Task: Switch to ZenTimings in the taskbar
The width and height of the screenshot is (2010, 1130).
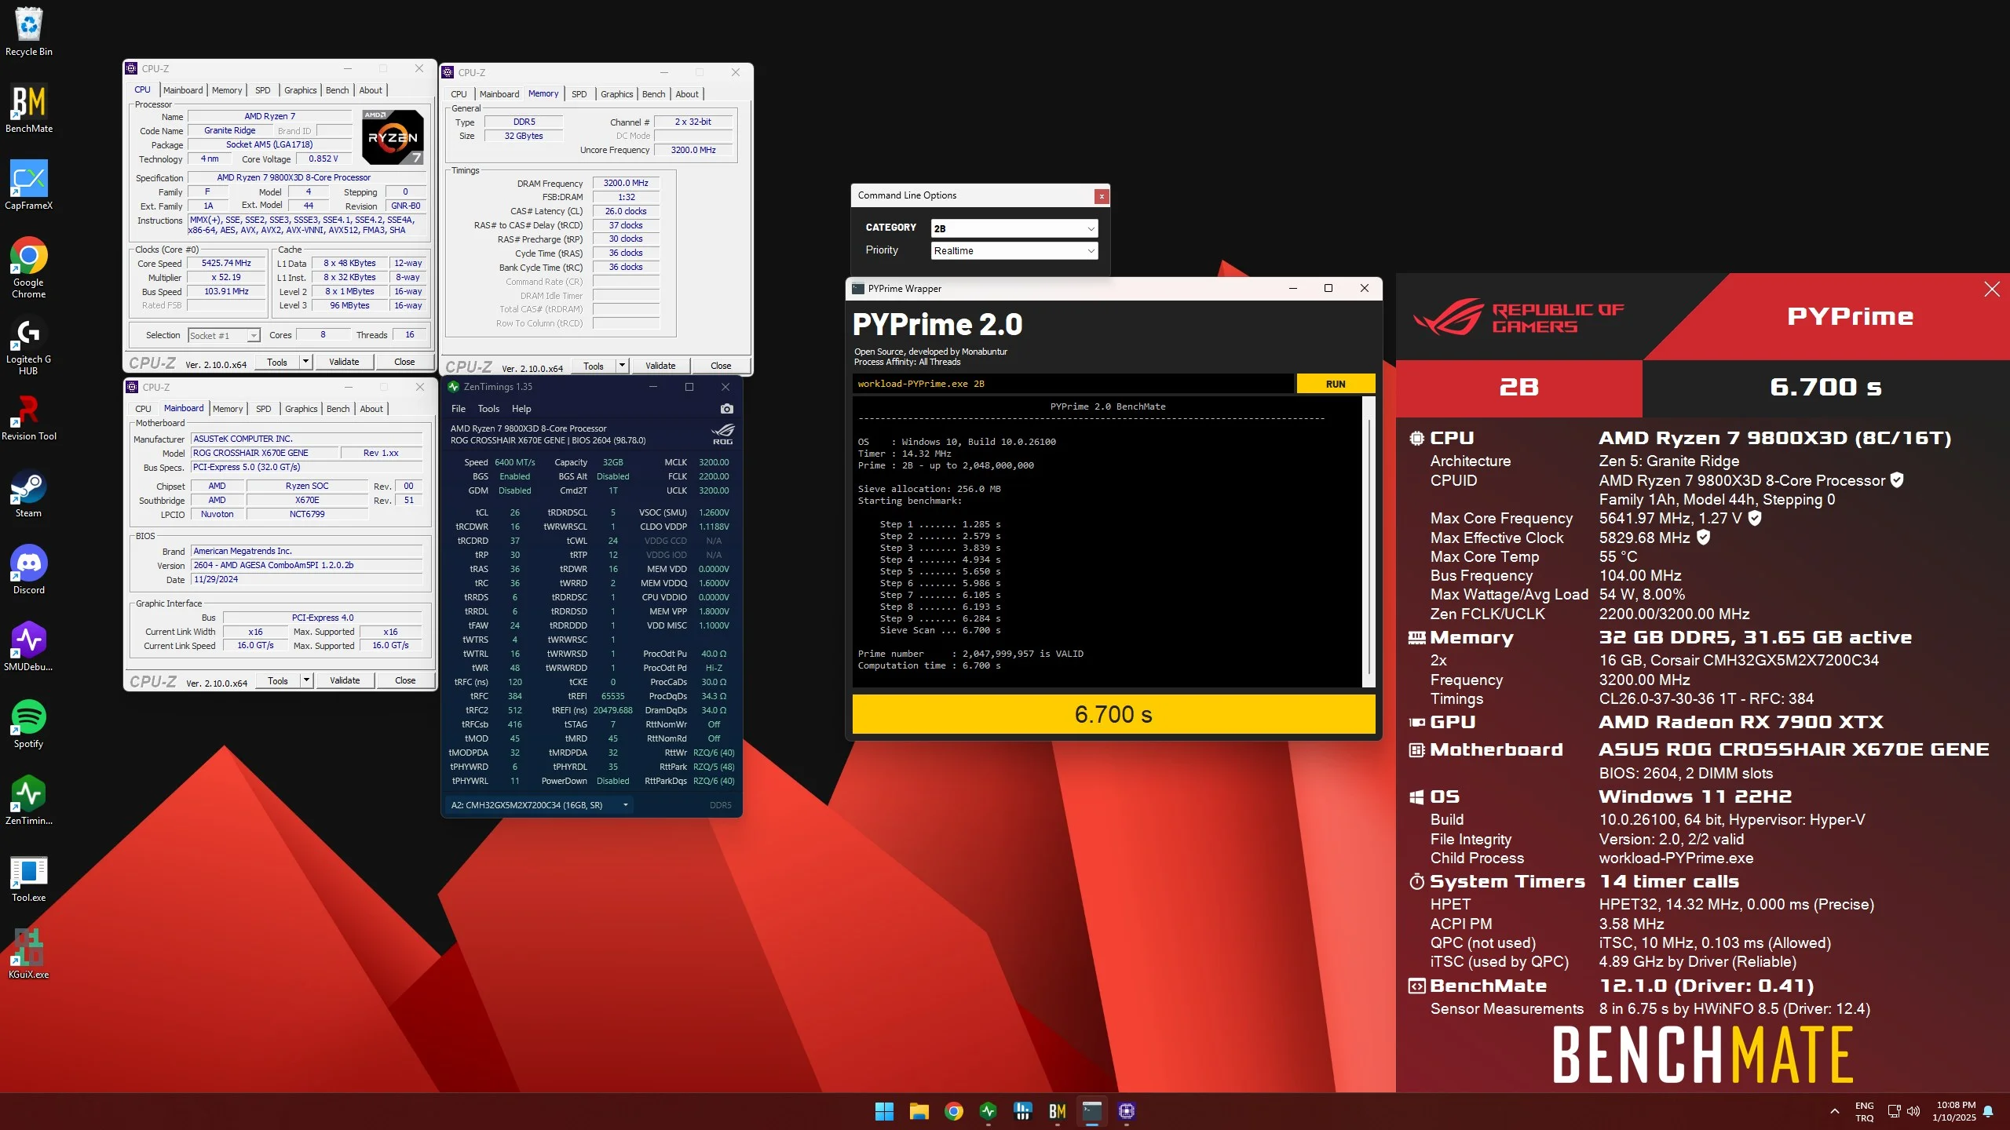Action: (988, 1111)
